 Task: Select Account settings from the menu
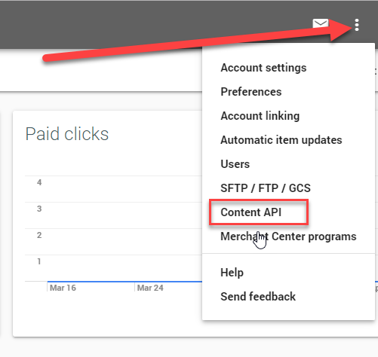click(x=263, y=68)
